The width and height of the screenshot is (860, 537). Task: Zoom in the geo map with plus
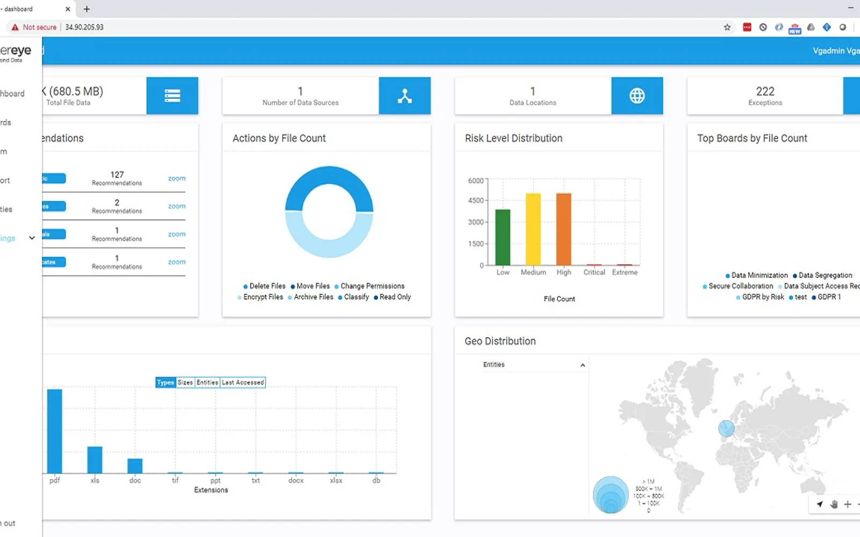848,504
